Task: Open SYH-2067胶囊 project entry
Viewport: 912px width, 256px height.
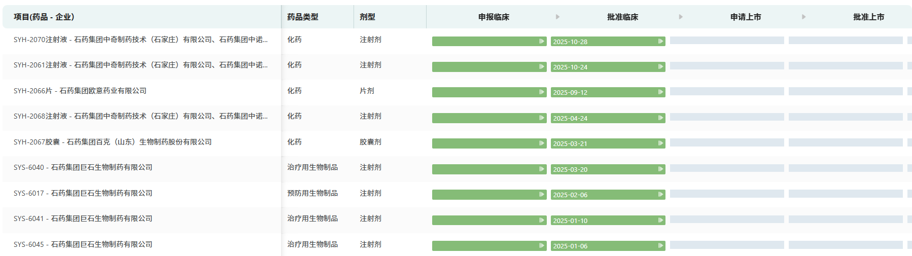Action: (113, 142)
